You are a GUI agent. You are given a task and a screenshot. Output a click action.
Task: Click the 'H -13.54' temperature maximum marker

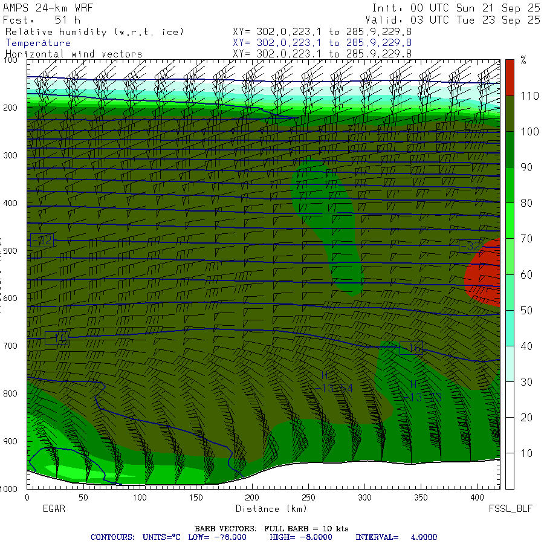click(x=333, y=383)
